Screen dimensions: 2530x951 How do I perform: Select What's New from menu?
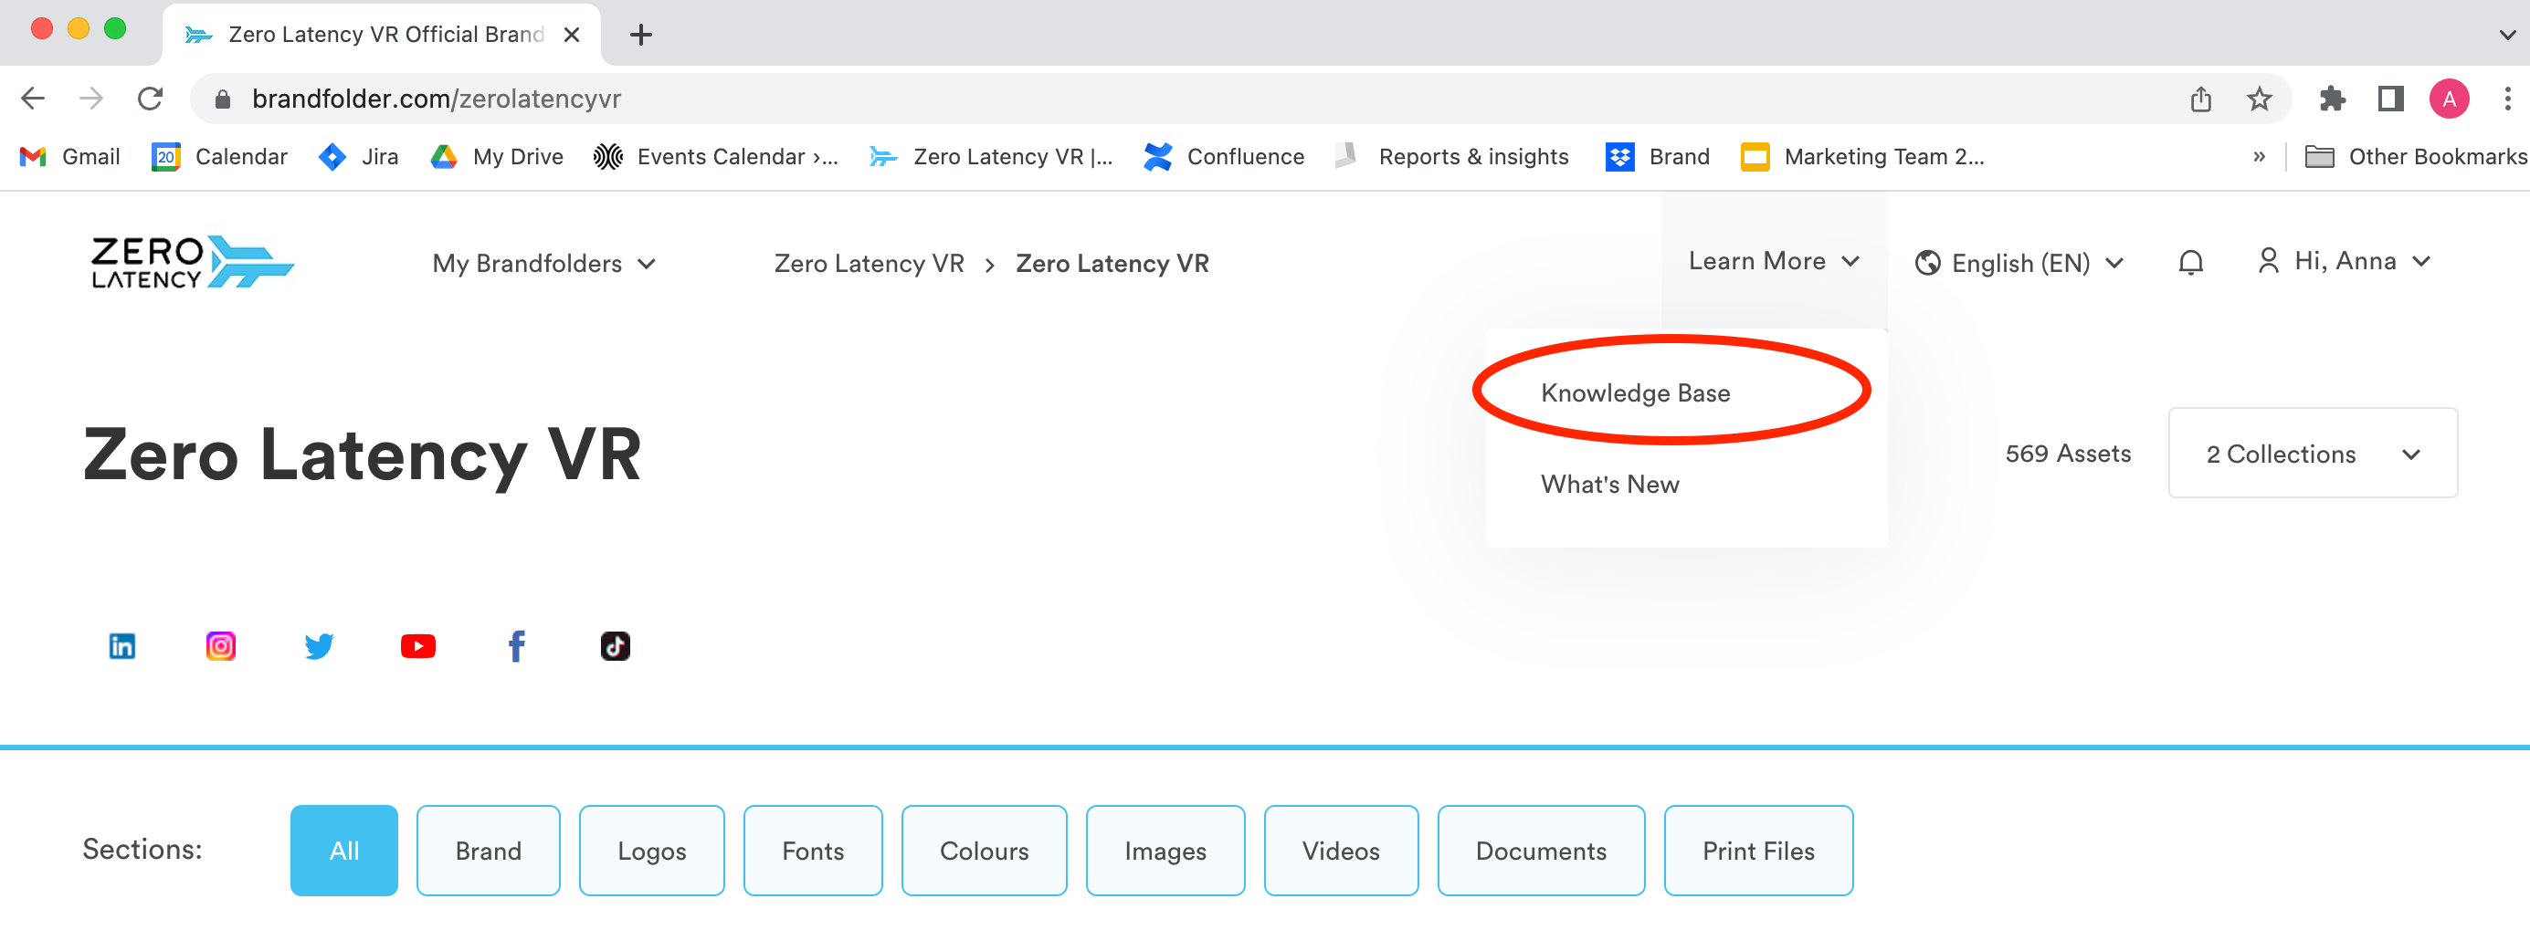pyautogui.click(x=1609, y=485)
